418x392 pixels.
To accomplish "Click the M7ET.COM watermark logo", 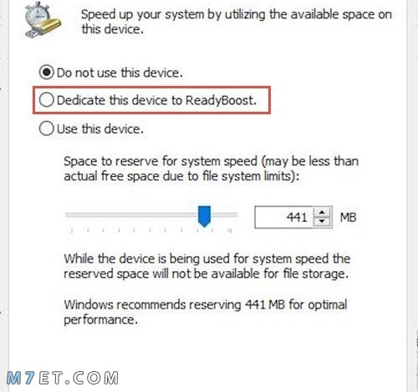I will point(63,378).
